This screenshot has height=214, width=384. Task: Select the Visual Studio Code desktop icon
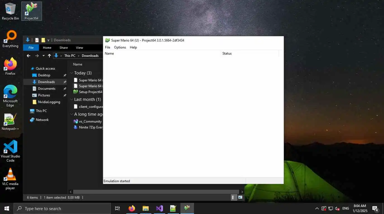(x=10, y=151)
